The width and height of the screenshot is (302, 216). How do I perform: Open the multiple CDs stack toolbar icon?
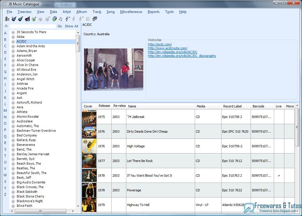[x=53, y=18]
